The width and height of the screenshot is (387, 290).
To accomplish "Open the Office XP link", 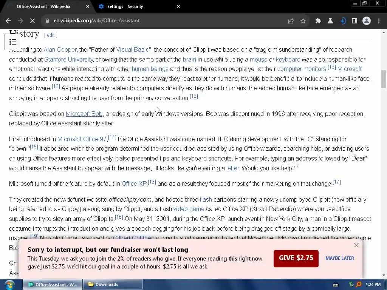I will [134, 184].
